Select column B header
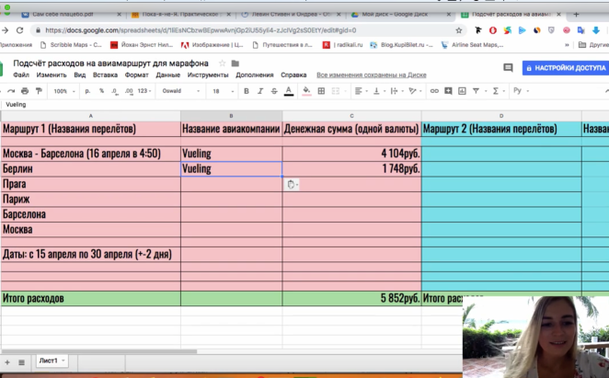 click(x=231, y=116)
